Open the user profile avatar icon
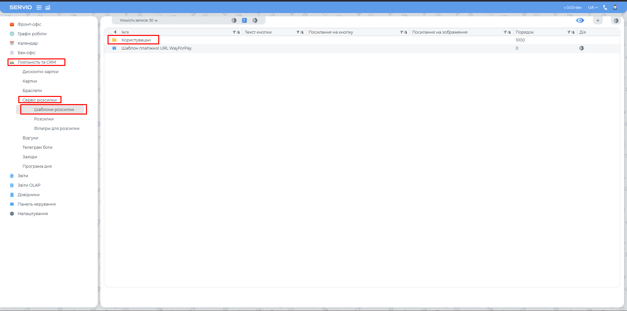 pos(615,8)
